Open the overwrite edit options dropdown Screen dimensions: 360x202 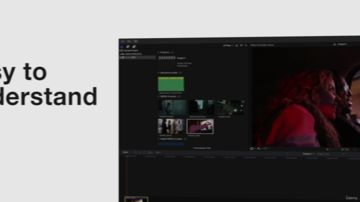[150, 153]
